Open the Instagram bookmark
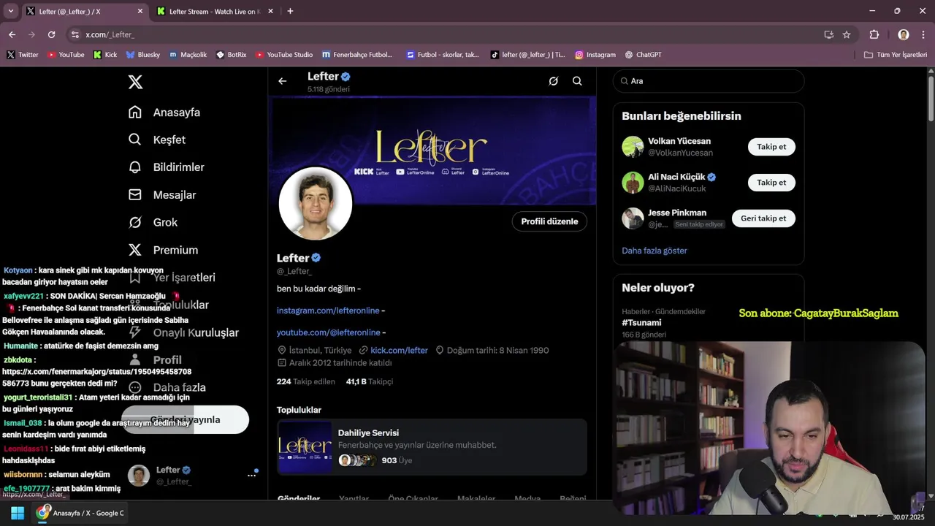 click(x=595, y=55)
